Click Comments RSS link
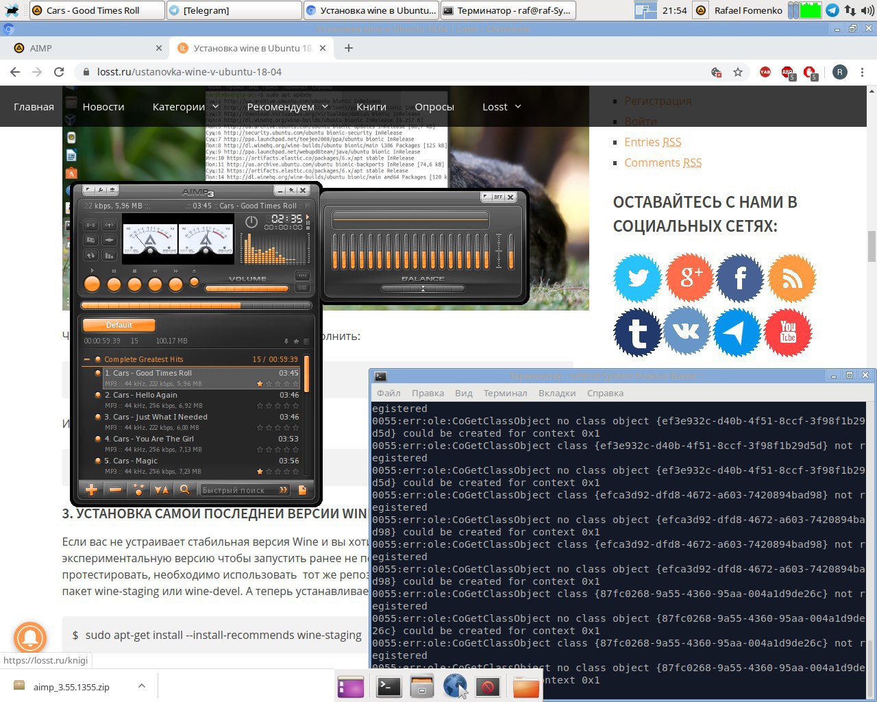 pos(663,162)
